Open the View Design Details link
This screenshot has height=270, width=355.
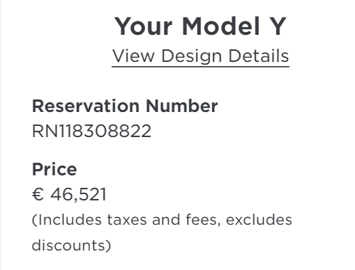pos(200,56)
